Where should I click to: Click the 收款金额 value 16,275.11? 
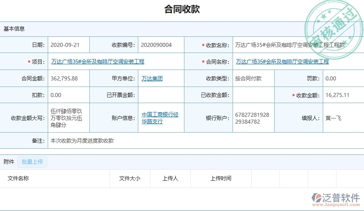337,95
